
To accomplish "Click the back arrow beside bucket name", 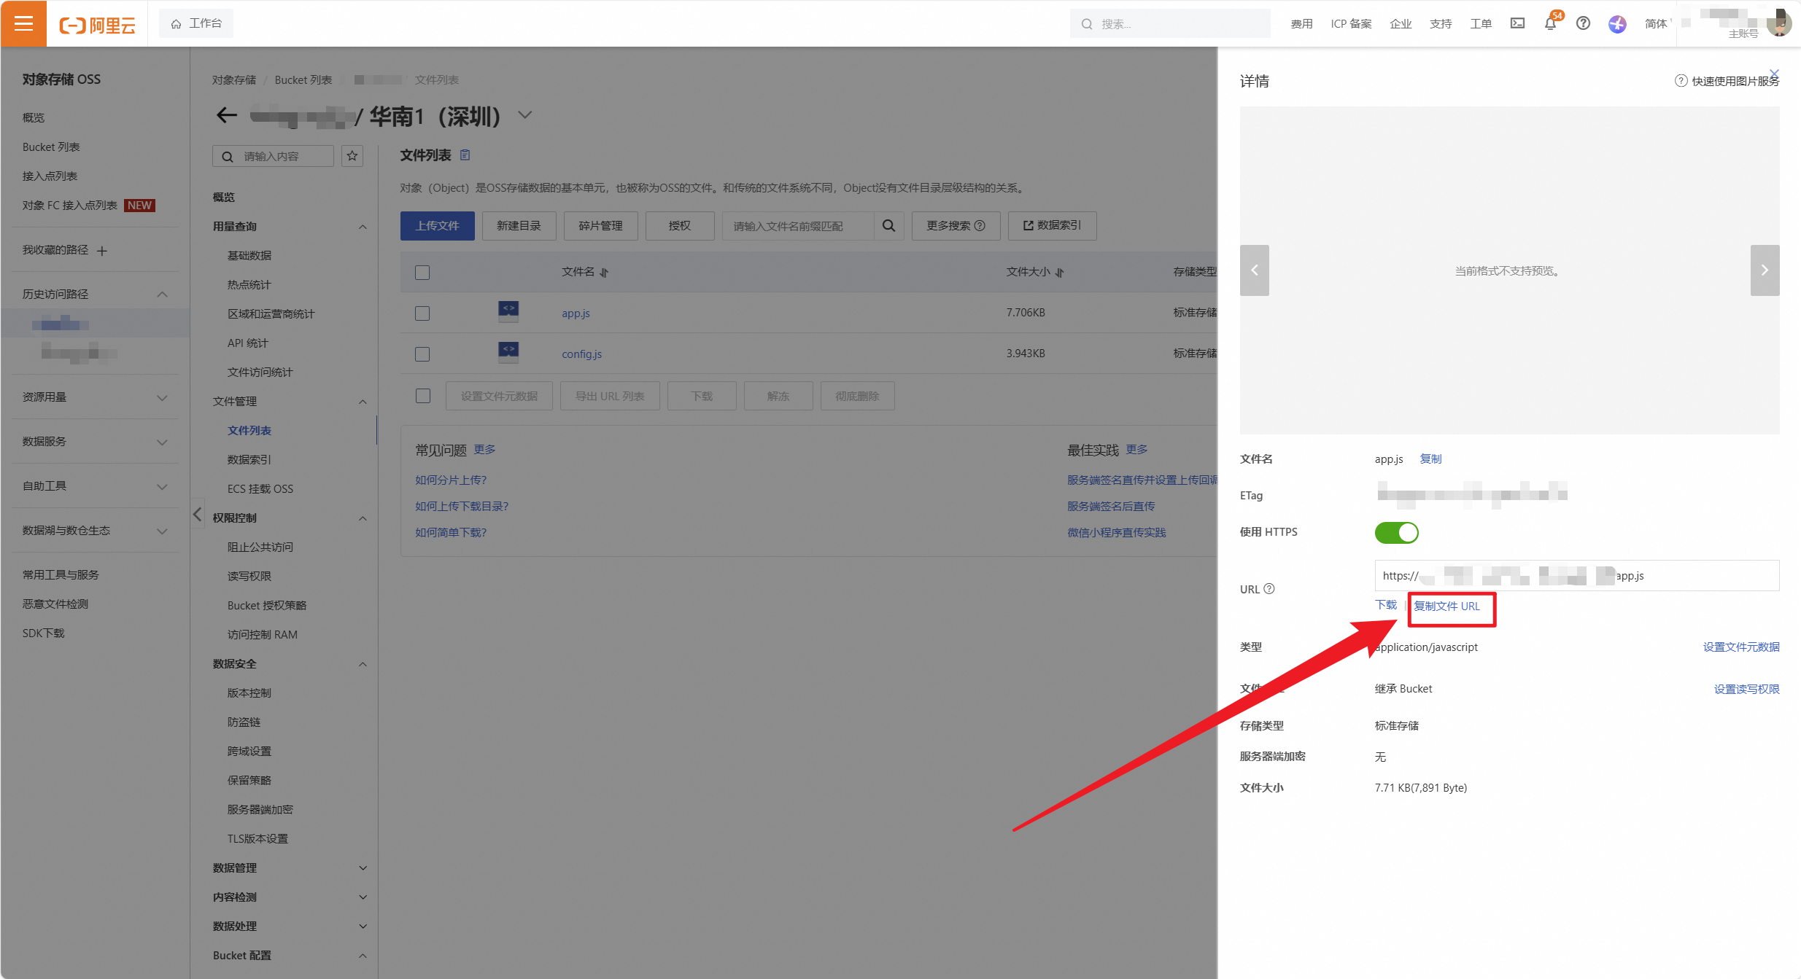I will pos(227,115).
